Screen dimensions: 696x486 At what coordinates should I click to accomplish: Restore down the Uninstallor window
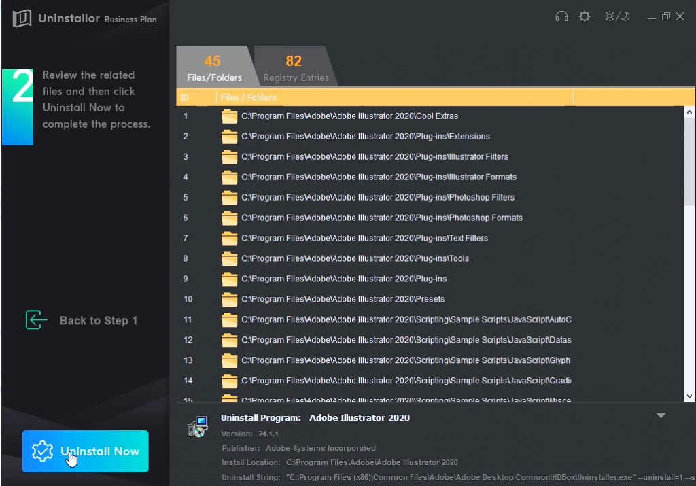click(666, 17)
